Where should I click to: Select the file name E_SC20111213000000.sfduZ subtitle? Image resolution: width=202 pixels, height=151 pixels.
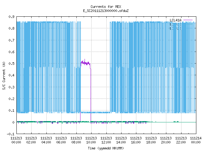(106, 11)
